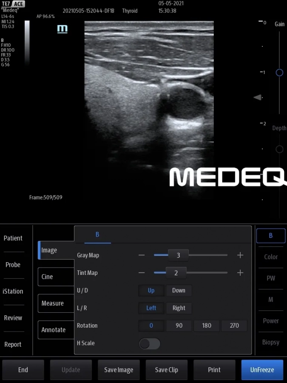Image resolution: width=287 pixels, height=383 pixels.
Task: Open the Patient menu
Action: click(x=13, y=238)
